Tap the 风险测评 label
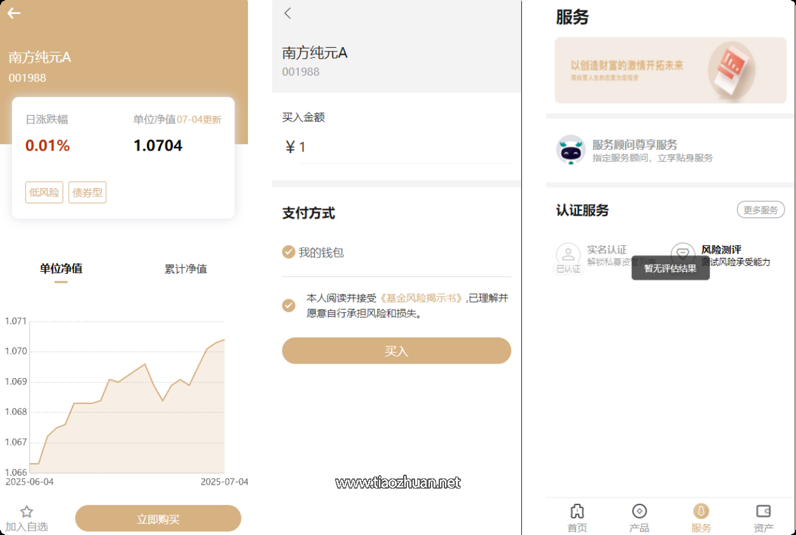This screenshot has width=796, height=535. [721, 250]
